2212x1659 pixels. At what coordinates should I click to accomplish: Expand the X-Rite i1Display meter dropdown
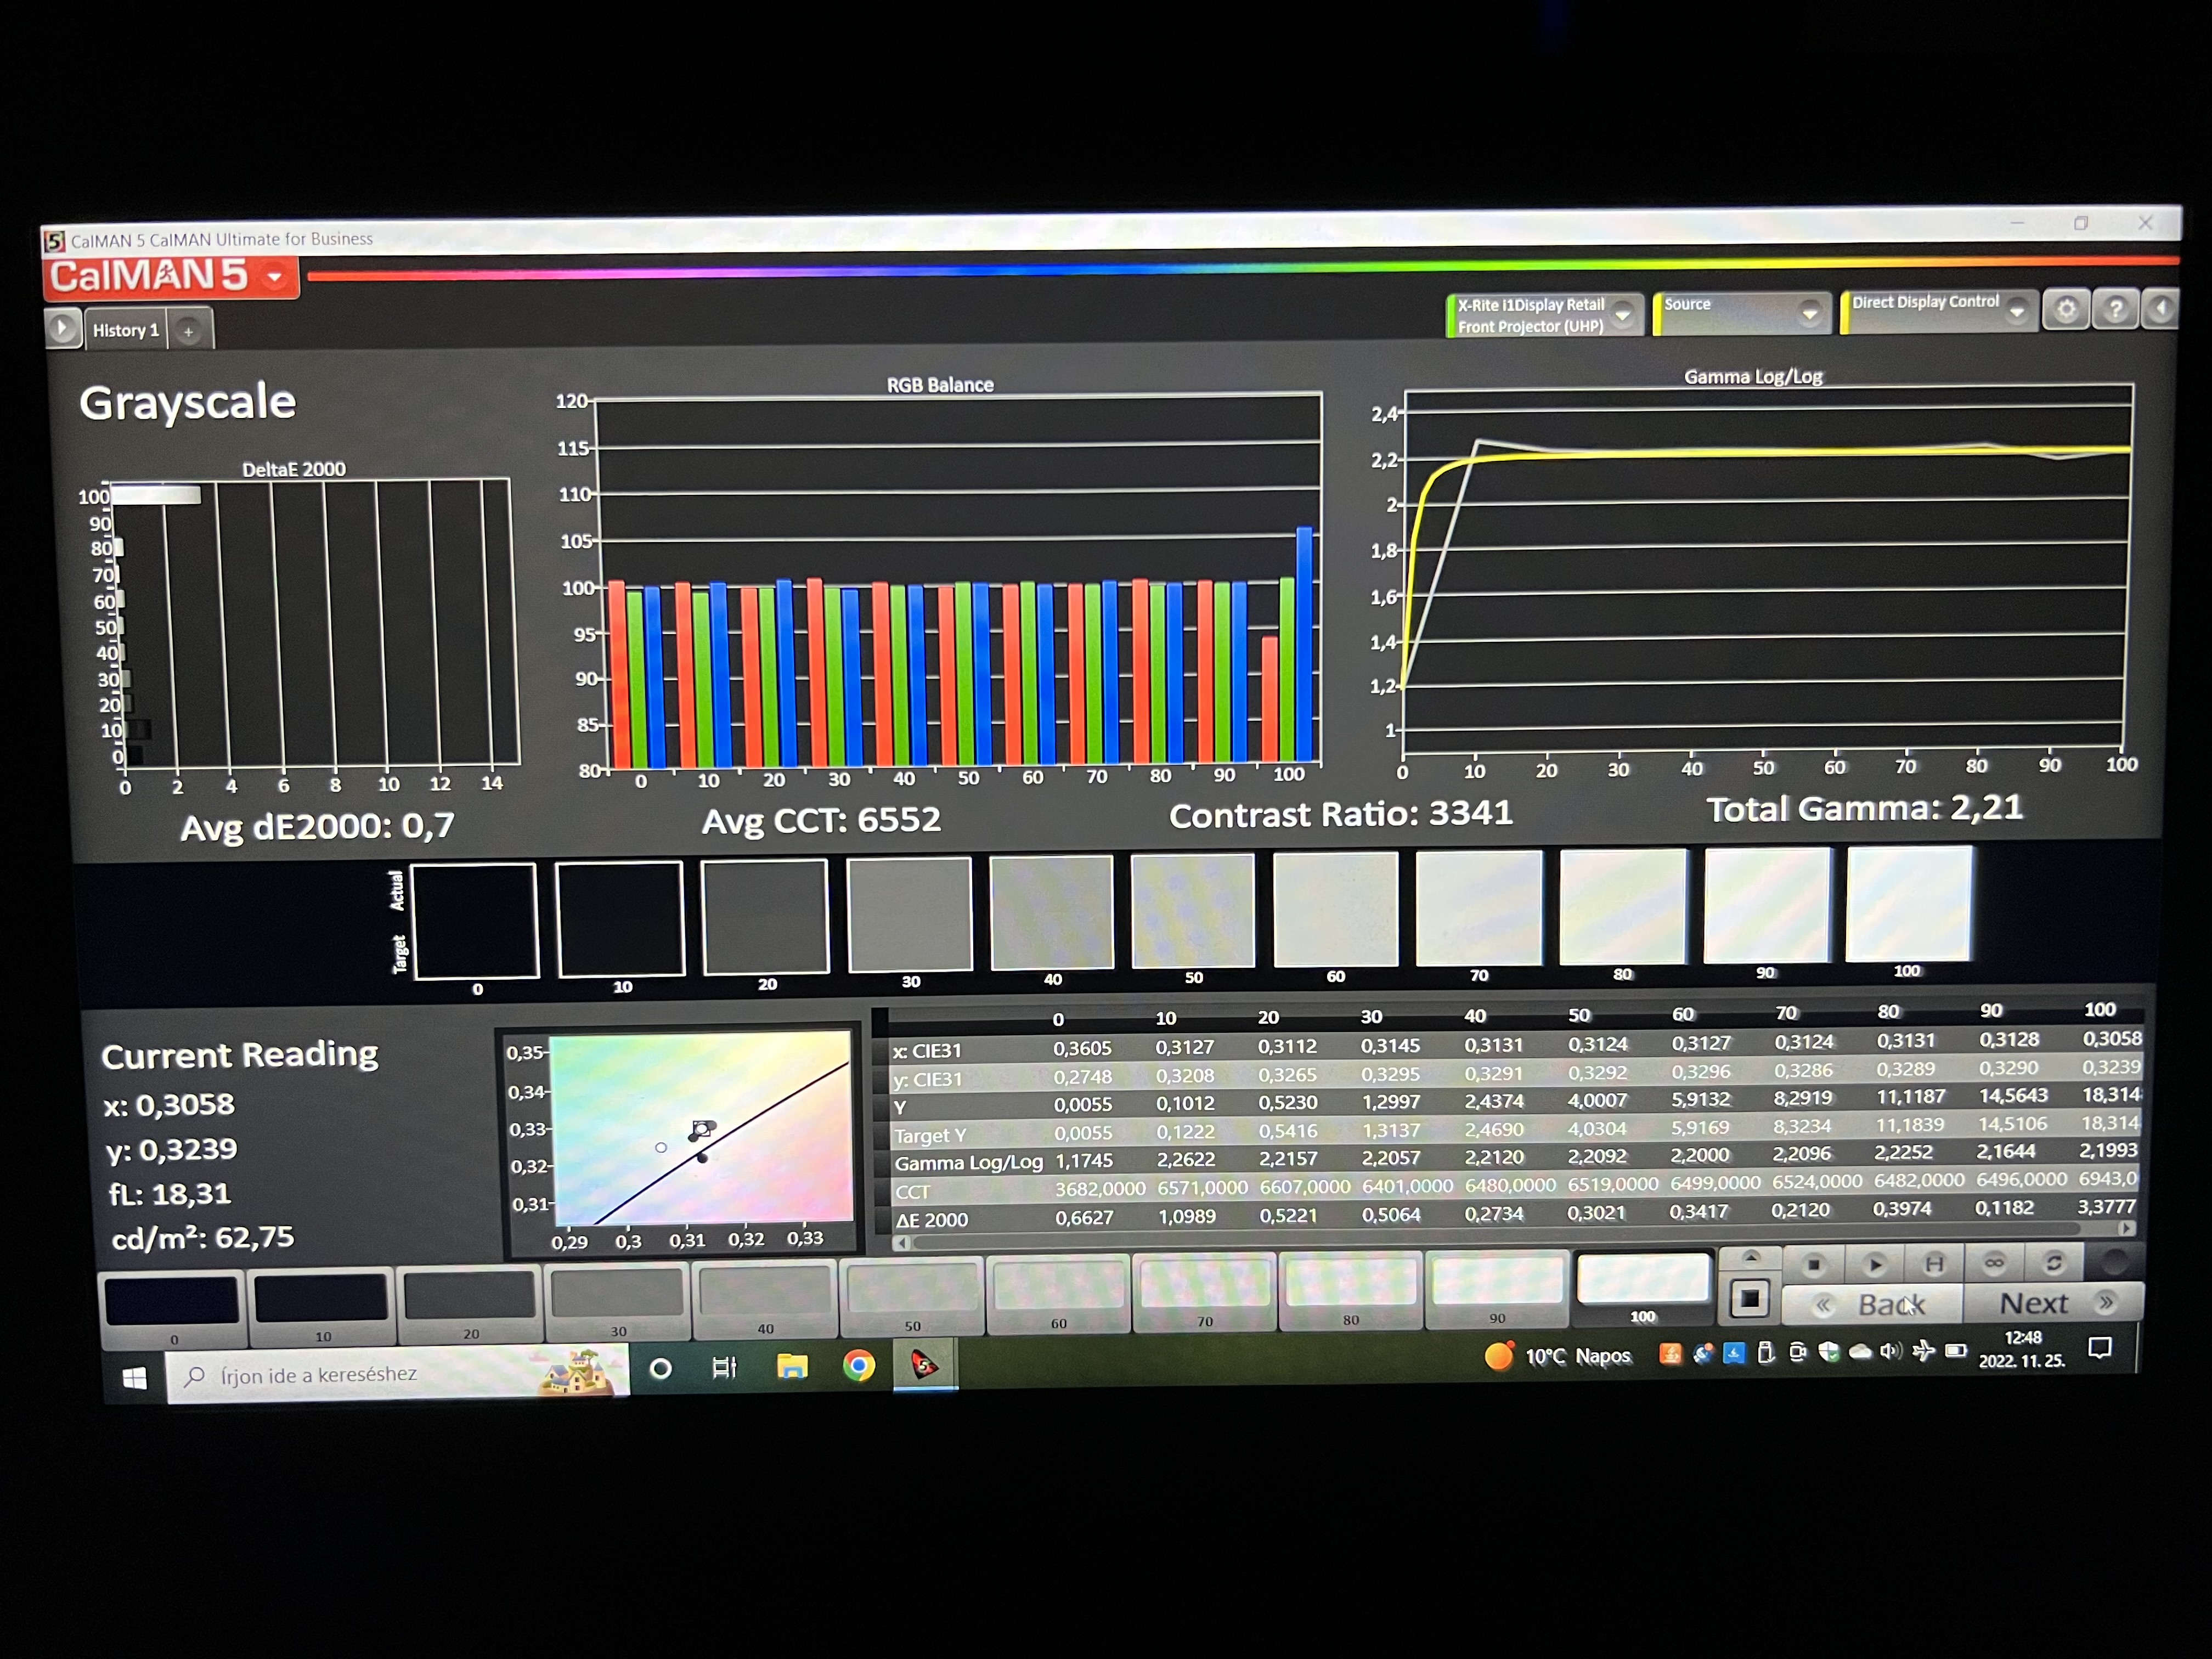click(x=1623, y=315)
